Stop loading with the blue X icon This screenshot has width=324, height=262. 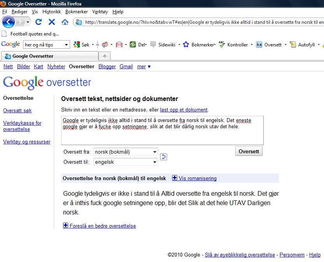[52, 22]
